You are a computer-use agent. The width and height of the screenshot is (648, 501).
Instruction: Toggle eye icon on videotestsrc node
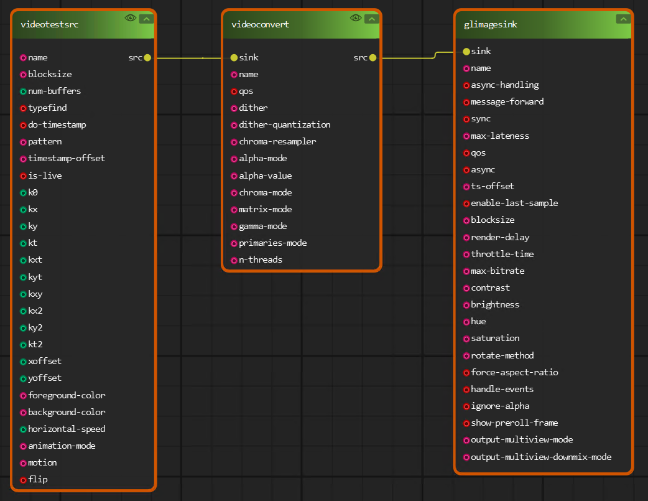pyautogui.click(x=130, y=18)
